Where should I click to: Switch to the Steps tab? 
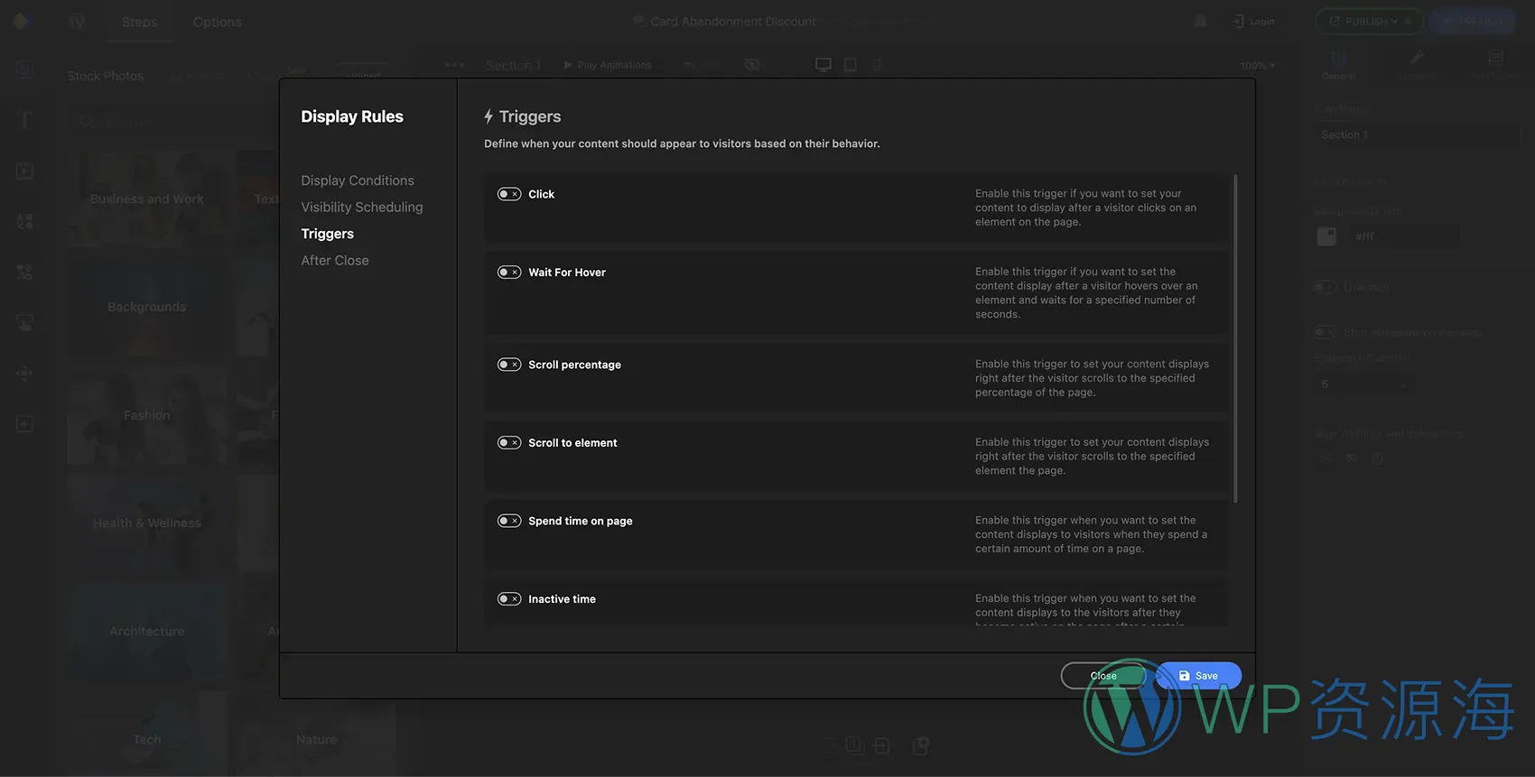140,22
